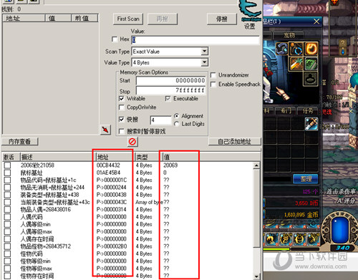This screenshot has height=280, width=358.
Task: Sort results by 地址 column header
Action: (24, 18)
